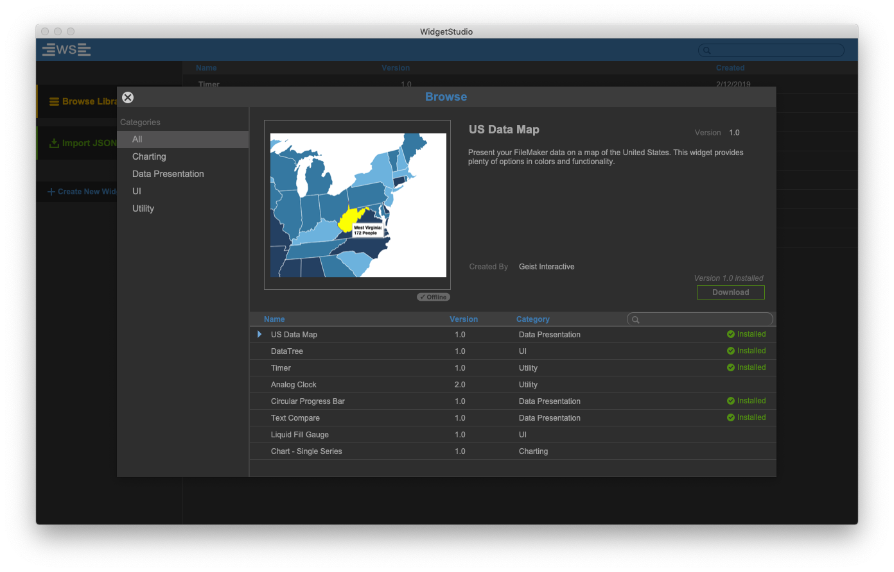Viewport: 894px width, 572px height.
Task: Click the Download button
Action: pos(731,292)
